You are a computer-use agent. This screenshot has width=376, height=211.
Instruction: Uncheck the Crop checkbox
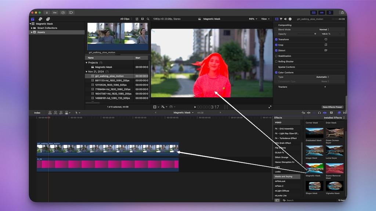(x=276, y=45)
